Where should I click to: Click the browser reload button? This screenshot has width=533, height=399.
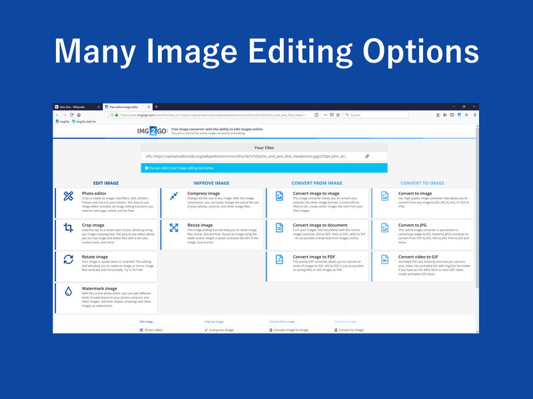coord(72,115)
